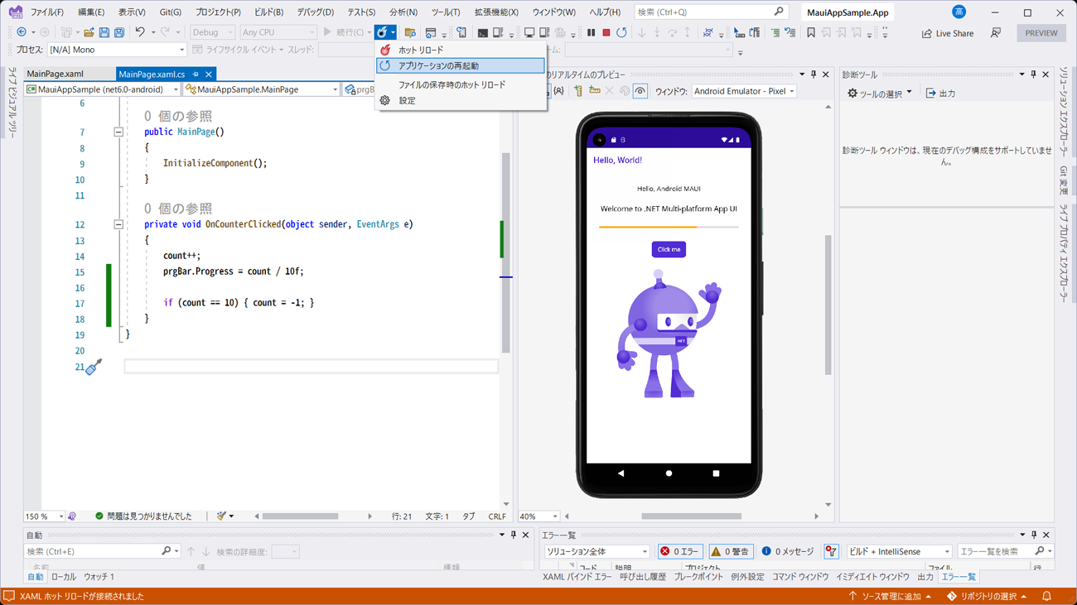This screenshot has width=1077, height=605.
Task: Open the Git(G) menu
Action: pyautogui.click(x=171, y=12)
